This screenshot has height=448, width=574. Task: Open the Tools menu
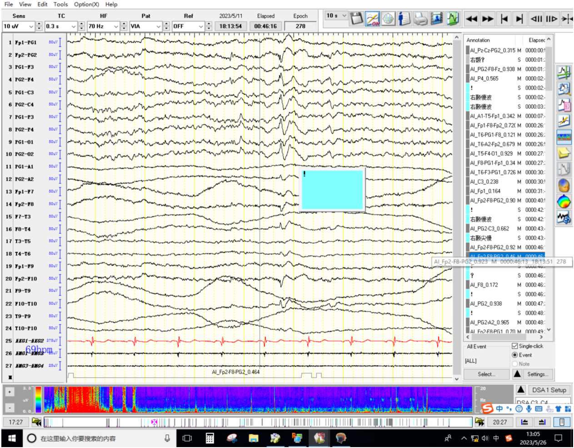[60, 4]
